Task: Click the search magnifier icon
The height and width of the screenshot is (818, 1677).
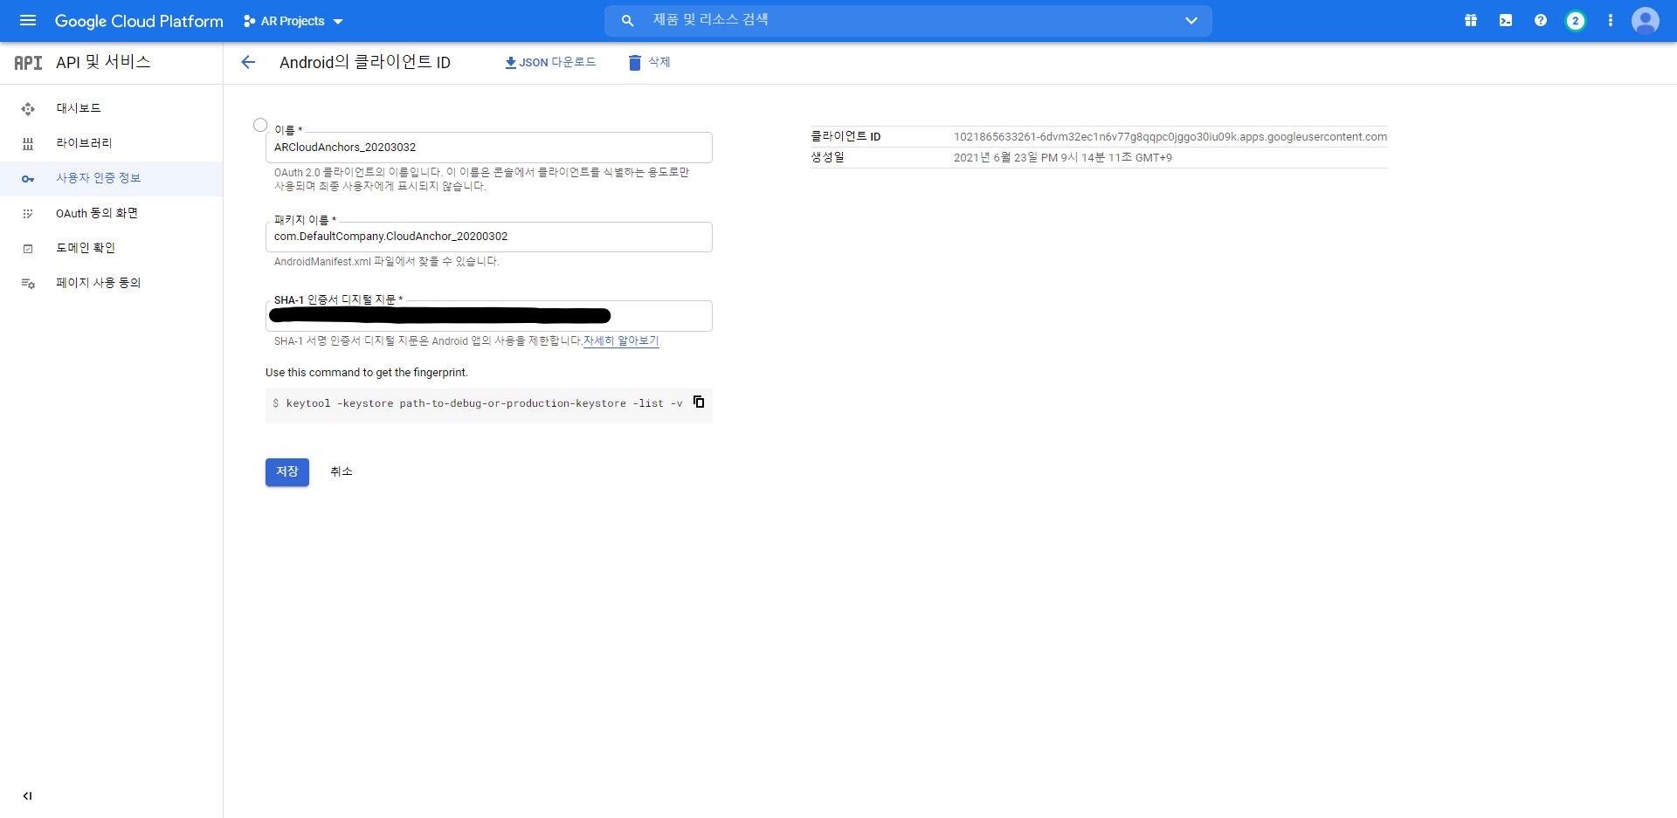Action: point(627,20)
